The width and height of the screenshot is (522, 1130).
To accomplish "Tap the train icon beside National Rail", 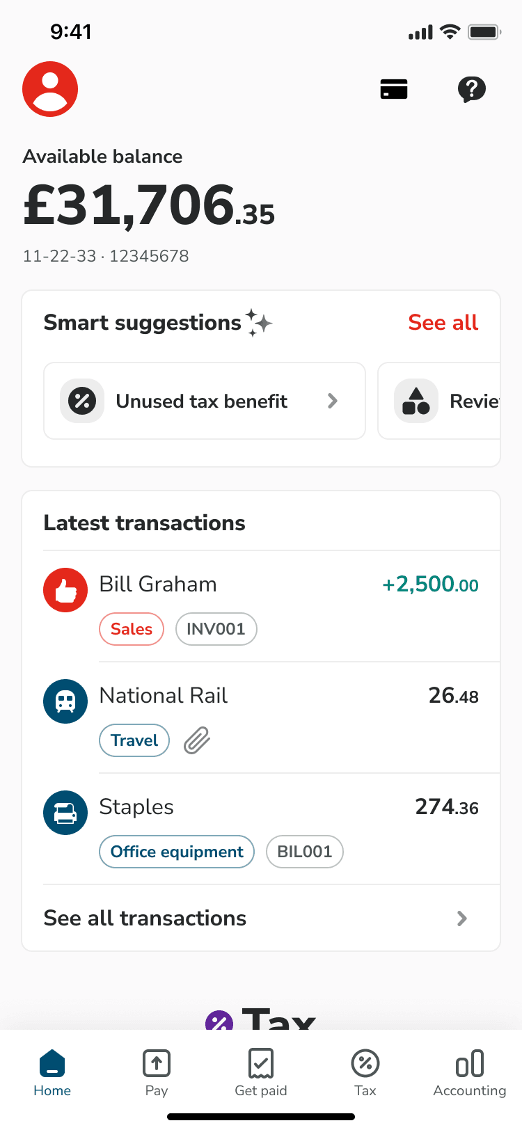I will point(65,701).
